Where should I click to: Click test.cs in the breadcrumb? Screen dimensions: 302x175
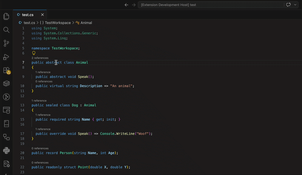click(x=29, y=23)
